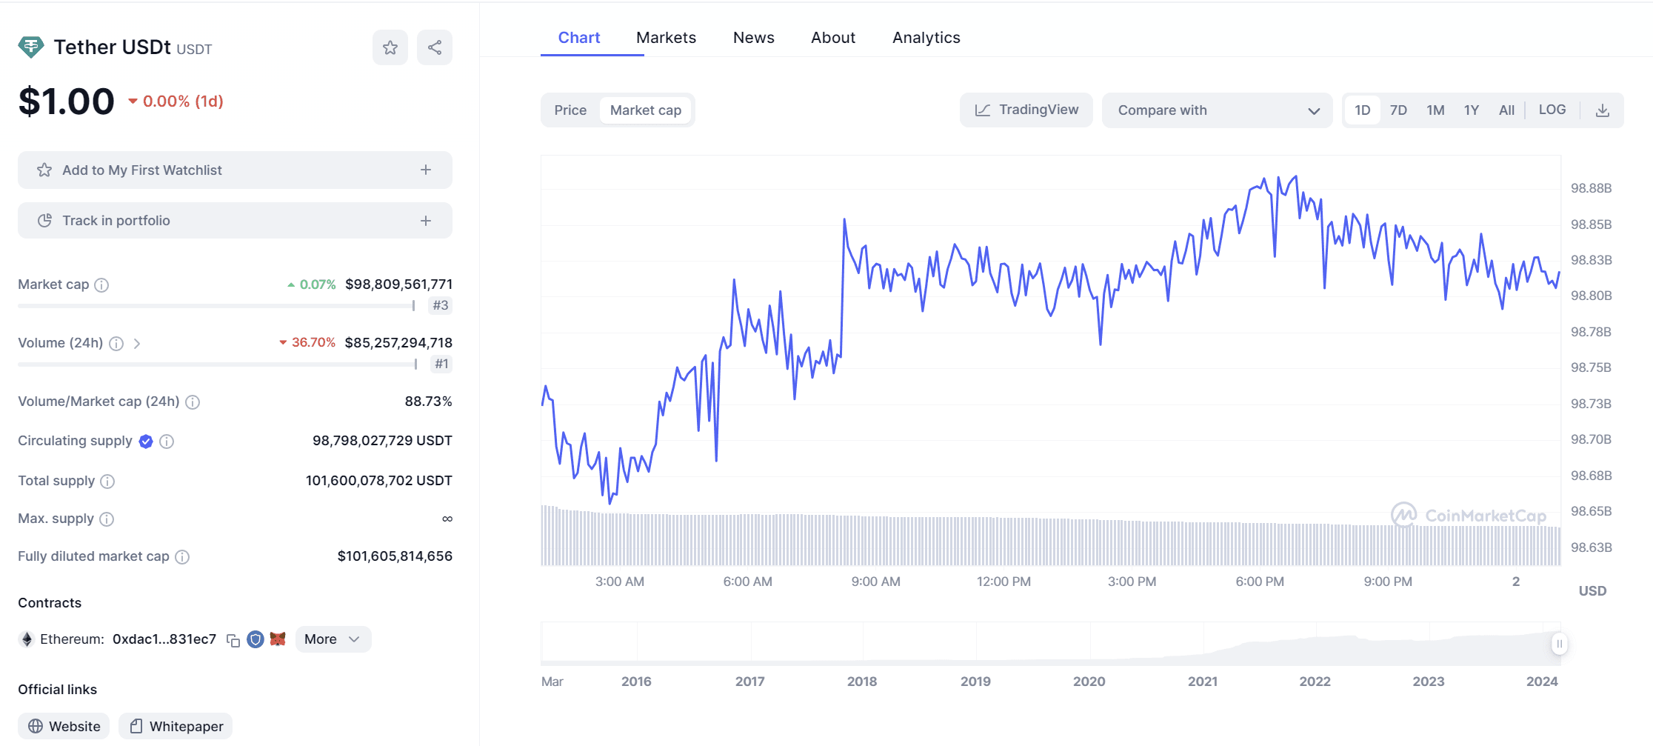The image size is (1653, 746).
Task: Toggle LOG scale on the chart
Action: 1552,110
